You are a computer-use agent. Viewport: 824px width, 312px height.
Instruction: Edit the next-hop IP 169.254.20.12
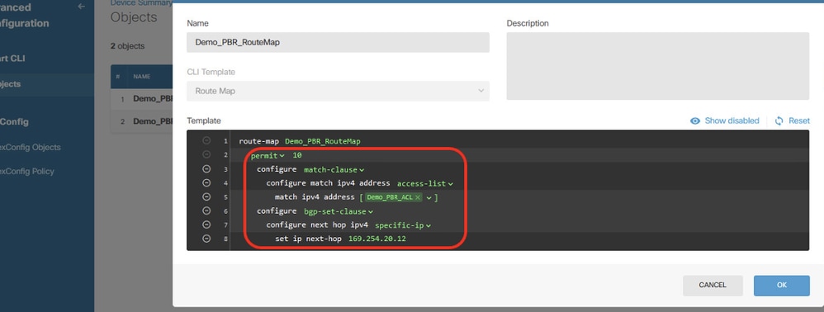[376, 239]
